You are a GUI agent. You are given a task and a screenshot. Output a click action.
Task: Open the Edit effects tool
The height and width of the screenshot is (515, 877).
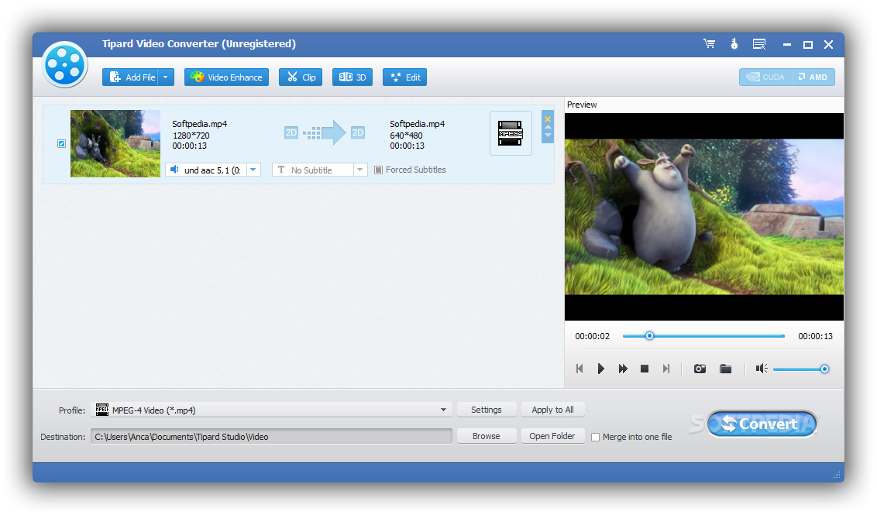[405, 77]
